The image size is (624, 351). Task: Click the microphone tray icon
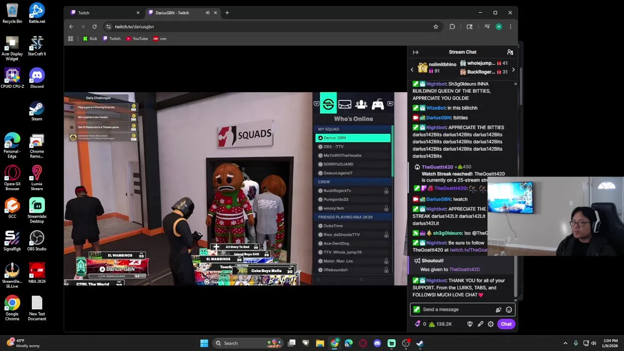point(576,343)
